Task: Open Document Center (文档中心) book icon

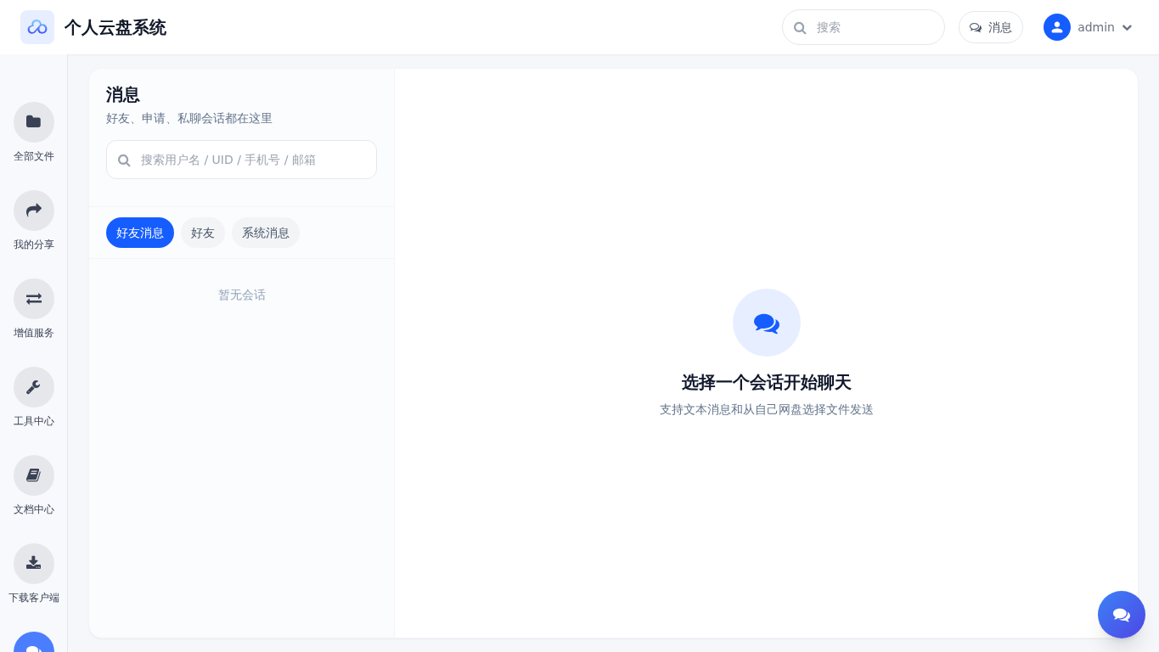Action: pyautogui.click(x=34, y=475)
